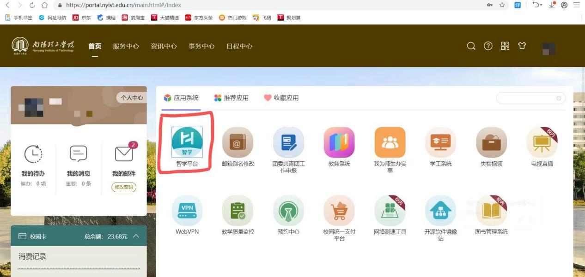Switch to the 收藏应用 tab
585x277 pixels.
(x=281, y=98)
